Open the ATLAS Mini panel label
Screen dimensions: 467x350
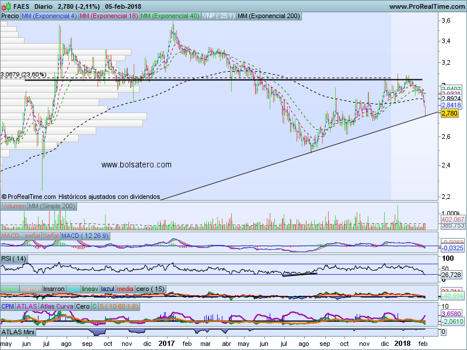point(19,331)
